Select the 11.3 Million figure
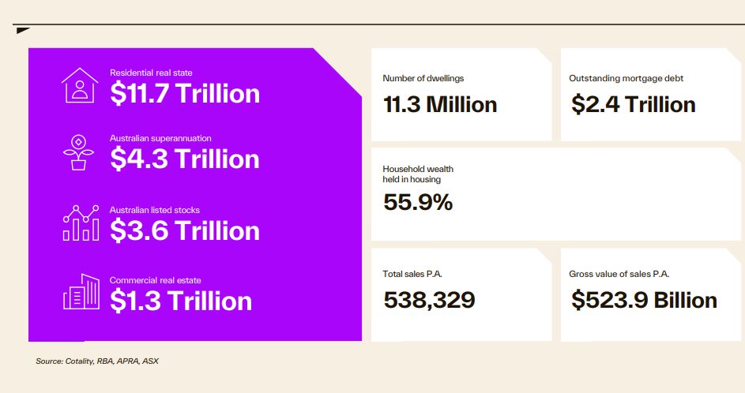745x393 pixels. (440, 105)
